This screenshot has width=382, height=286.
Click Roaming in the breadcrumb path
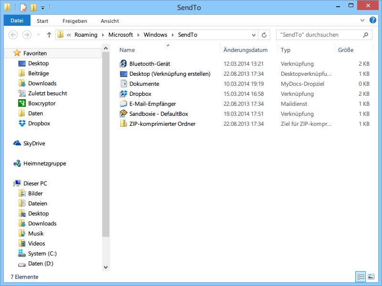[x=86, y=35]
